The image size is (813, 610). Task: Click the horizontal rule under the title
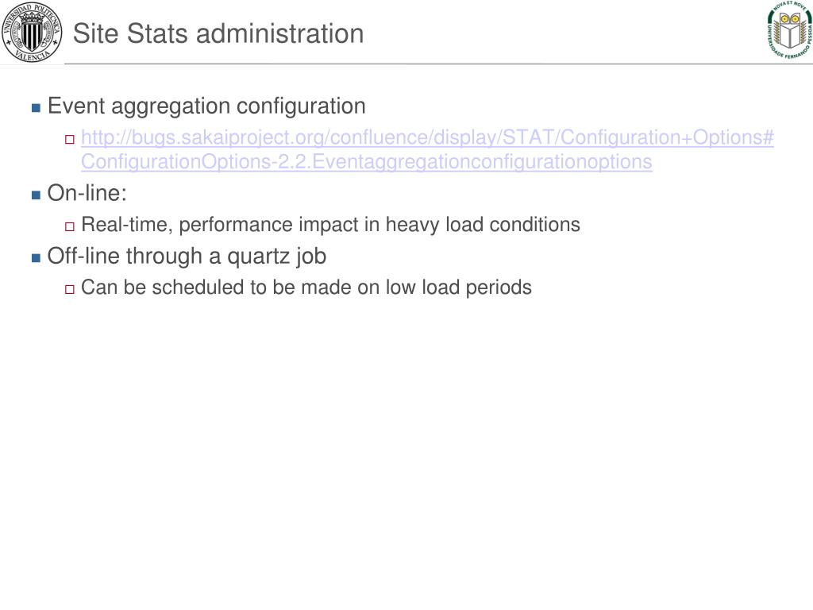438,64
